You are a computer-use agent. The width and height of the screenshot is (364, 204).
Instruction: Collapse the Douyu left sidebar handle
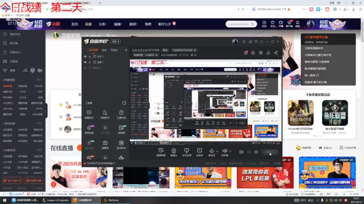click(46, 111)
